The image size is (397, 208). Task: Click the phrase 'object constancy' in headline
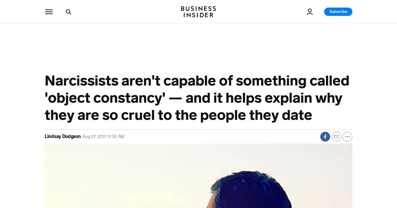coord(105,98)
